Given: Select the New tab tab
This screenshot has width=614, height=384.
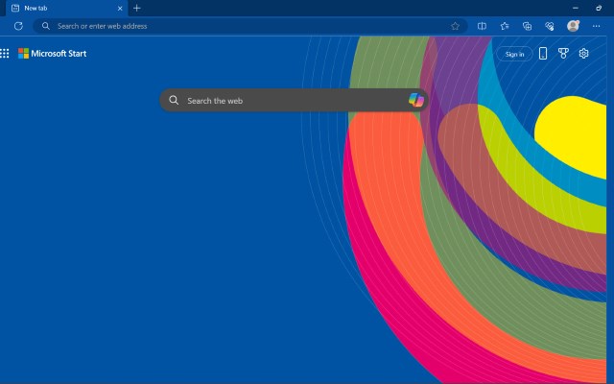Looking at the screenshot, I should click(x=66, y=9).
